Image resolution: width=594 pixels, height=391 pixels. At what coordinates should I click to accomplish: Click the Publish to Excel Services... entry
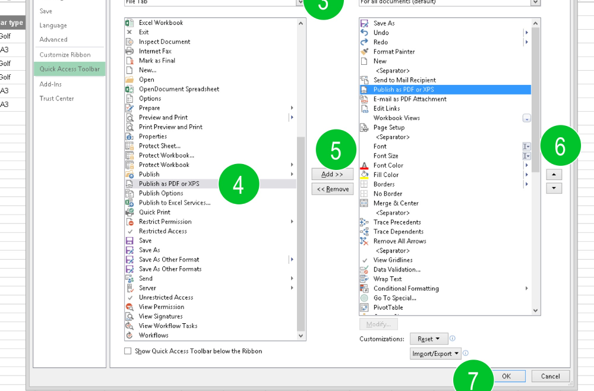[210, 203]
